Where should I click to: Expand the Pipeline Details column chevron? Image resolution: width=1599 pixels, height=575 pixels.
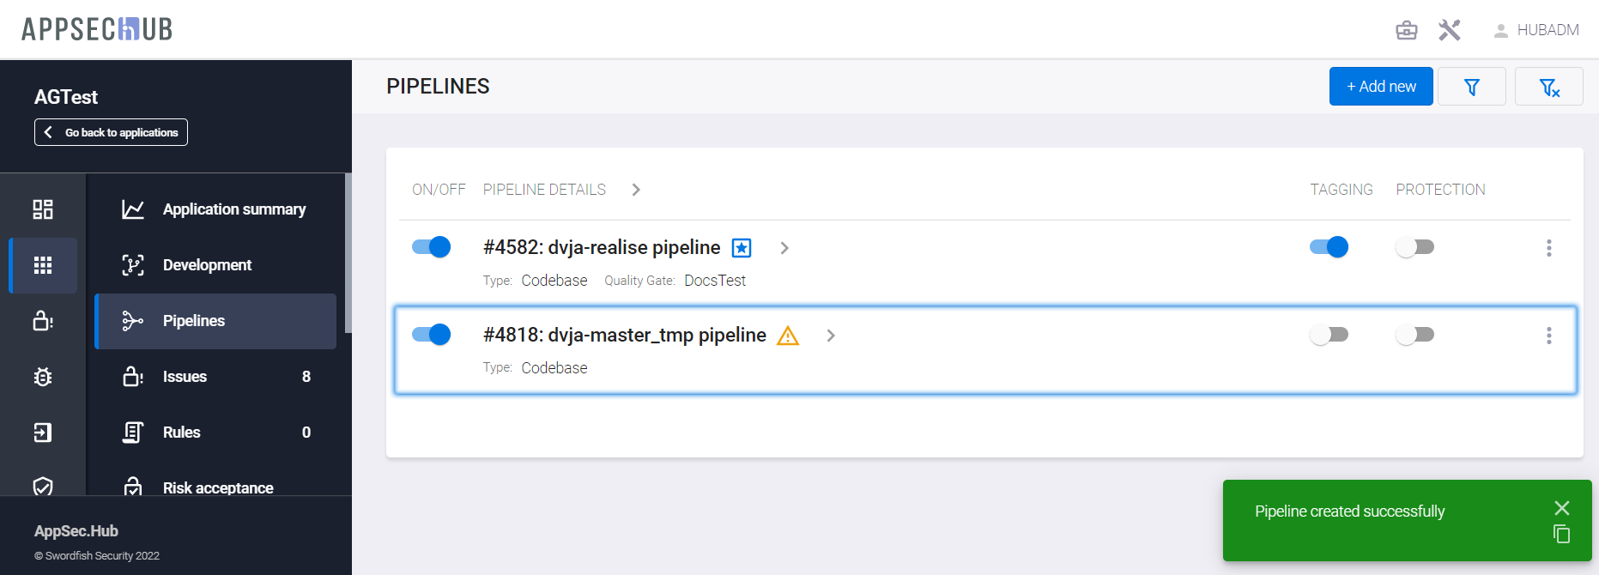pos(636,190)
